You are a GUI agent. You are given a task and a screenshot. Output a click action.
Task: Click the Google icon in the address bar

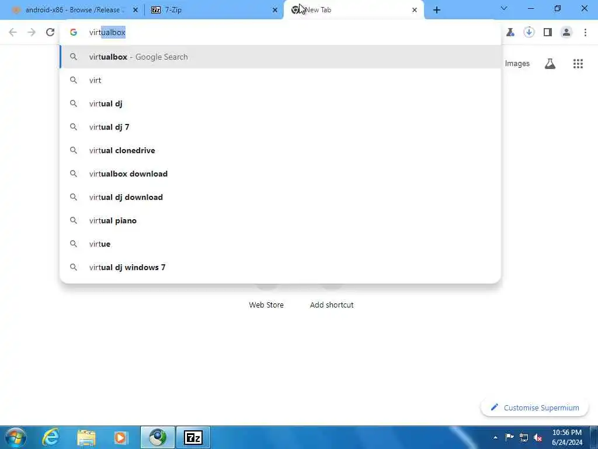(x=74, y=33)
